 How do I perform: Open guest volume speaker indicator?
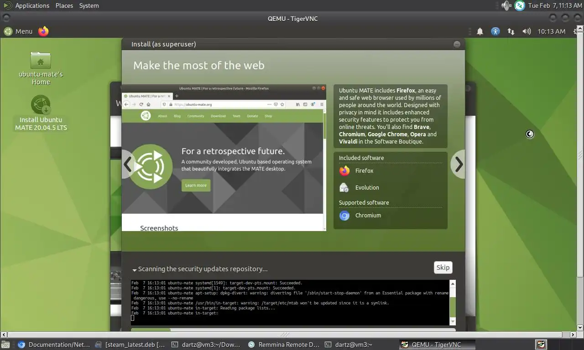click(527, 31)
